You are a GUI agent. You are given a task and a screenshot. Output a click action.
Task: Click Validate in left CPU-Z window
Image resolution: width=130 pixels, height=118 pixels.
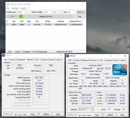tap(46, 114)
